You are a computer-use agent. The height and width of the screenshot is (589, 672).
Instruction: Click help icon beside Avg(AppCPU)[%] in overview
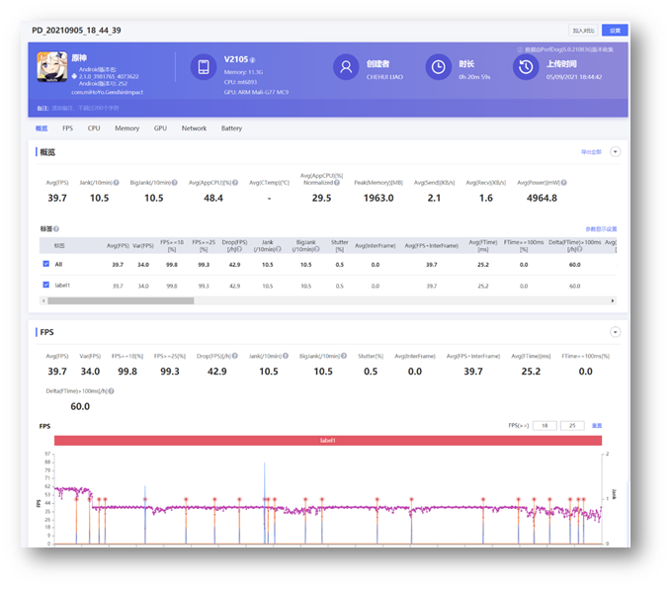click(x=237, y=182)
